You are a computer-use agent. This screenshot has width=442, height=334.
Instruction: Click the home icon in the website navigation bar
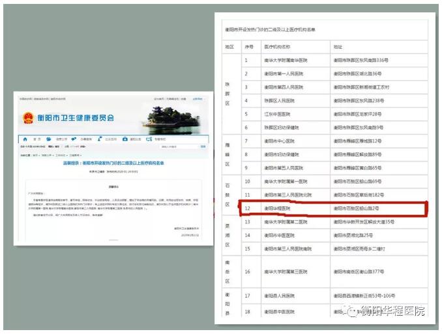[x=25, y=139]
